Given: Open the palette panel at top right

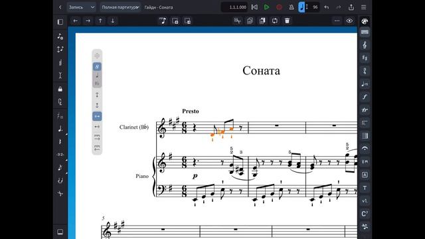Looking at the screenshot, I should click(365, 21).
